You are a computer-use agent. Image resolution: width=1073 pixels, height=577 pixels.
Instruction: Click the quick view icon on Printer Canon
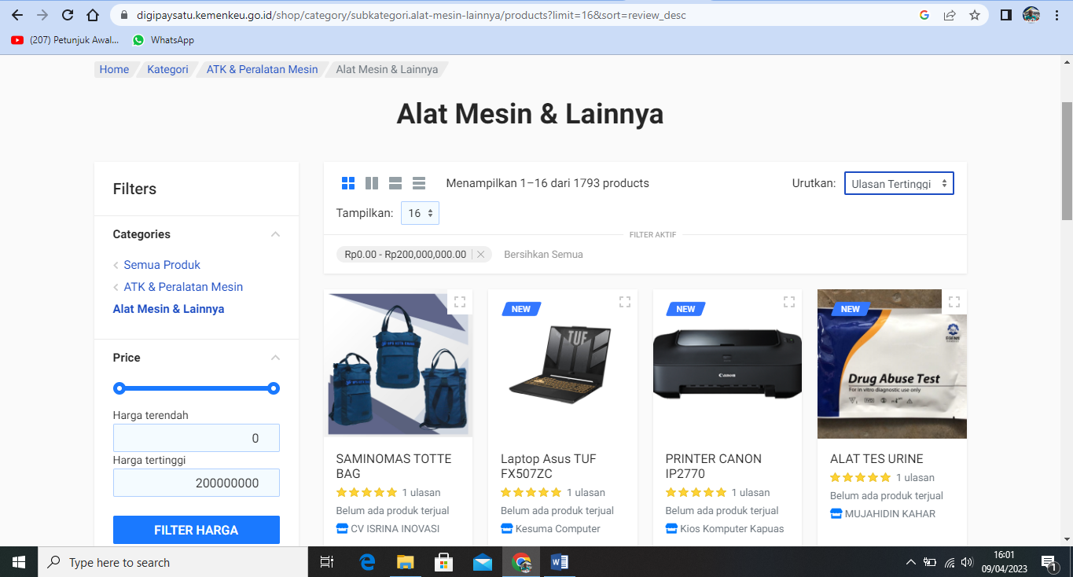coord(789,302)
